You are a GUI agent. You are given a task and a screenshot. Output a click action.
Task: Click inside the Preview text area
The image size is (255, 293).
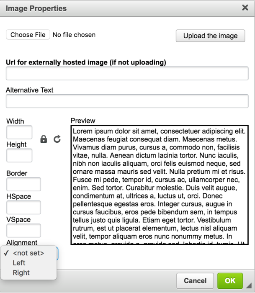coord(159,184)
